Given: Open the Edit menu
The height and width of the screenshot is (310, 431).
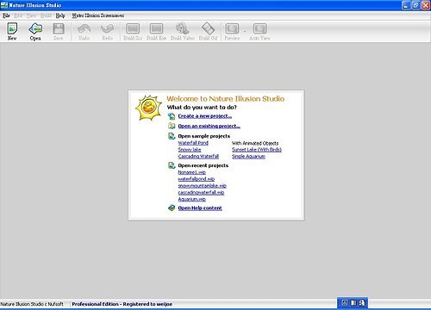Looking at the screenshot, I should click(18, 15).
